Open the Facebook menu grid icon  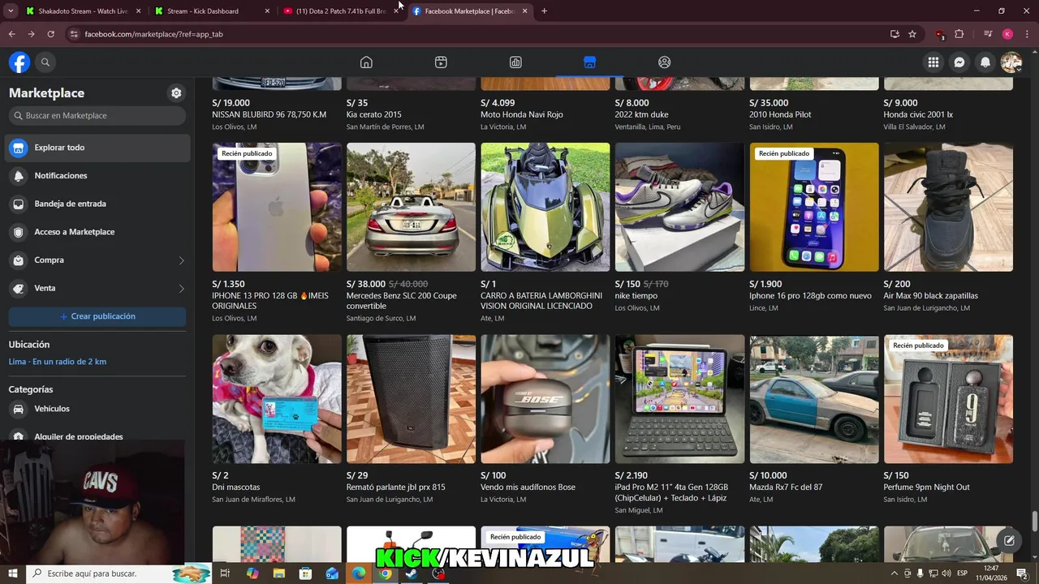tap(933, 62)
